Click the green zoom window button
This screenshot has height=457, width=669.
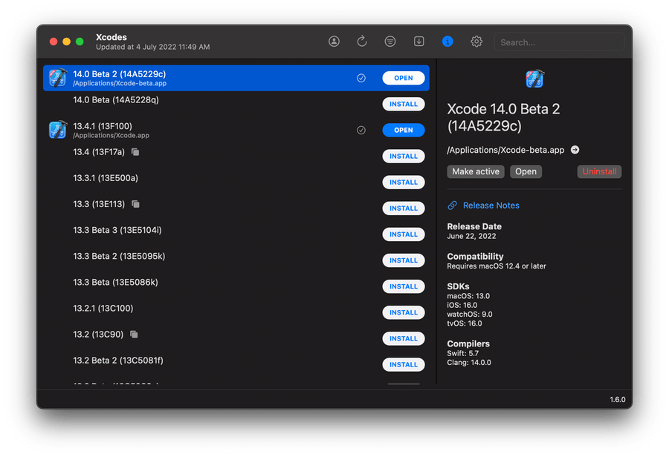click(80, 42)
